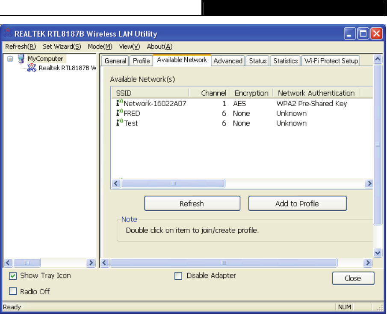The width and height of the screenshot is (387, 314).
Task: Uncheck the Show Tray Icon checkbox
Action: [13, 276]
